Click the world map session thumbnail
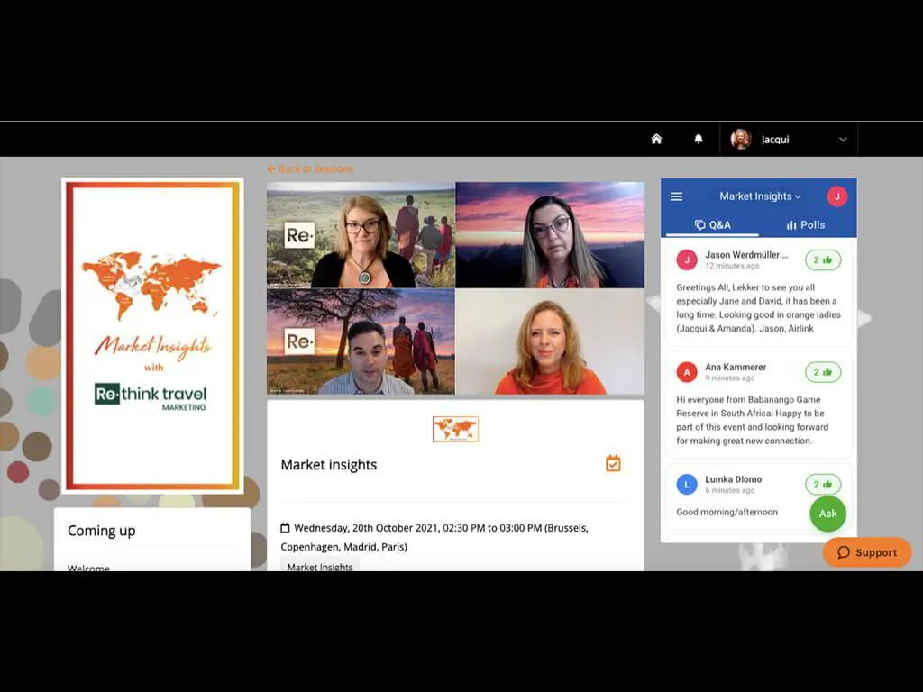The height and width of the screenshot is (692, 923). pos(455,429)
